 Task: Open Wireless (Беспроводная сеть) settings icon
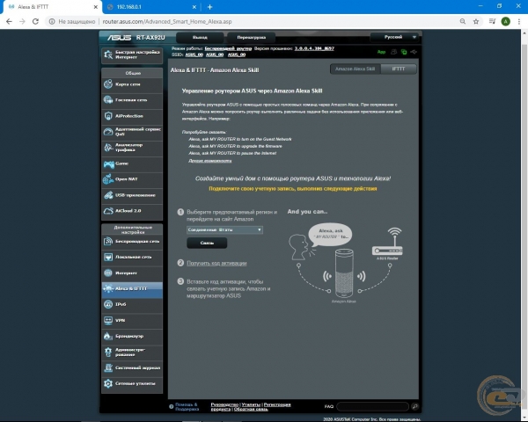[x=108, y=241]
